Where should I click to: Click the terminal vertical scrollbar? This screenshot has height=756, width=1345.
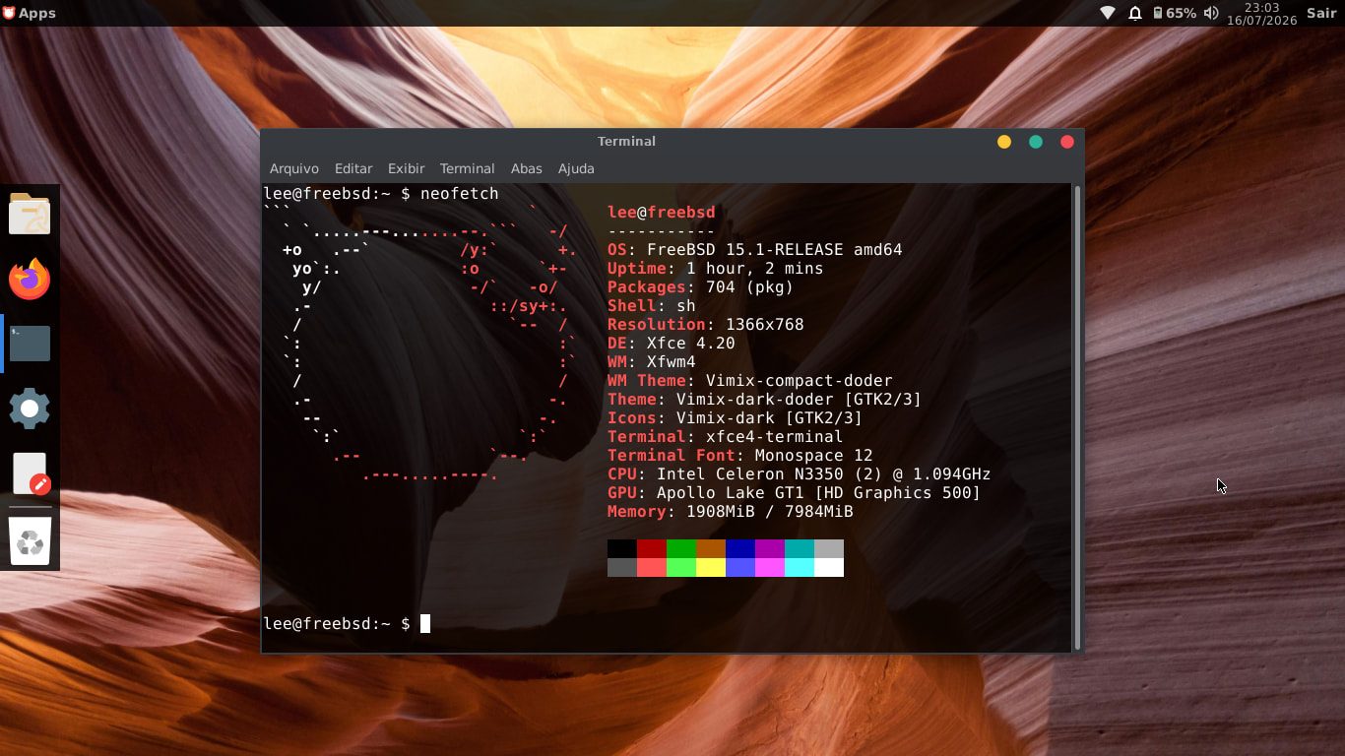1077,417
